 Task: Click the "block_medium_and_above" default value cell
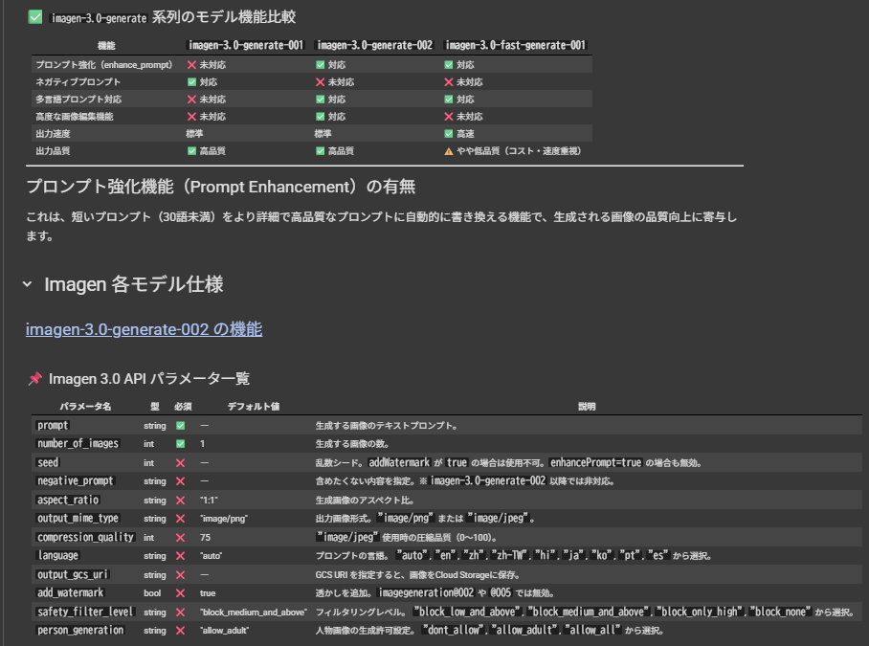click(x=254, y=613)
